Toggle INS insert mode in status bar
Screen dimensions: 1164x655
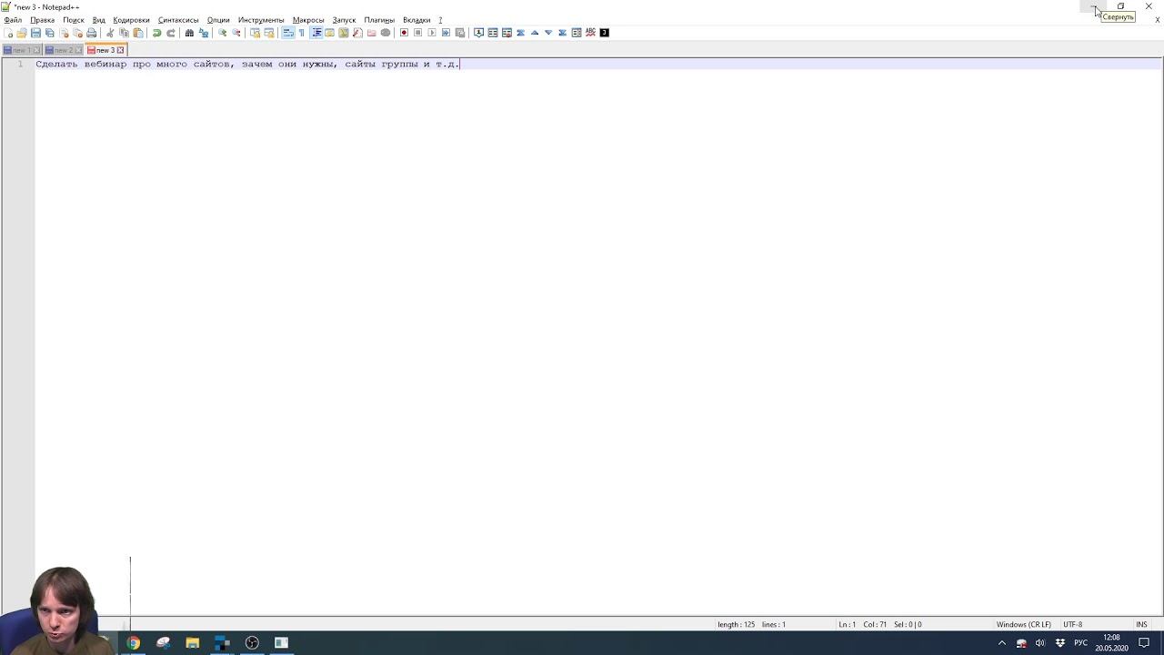(x=1141, y=624)
